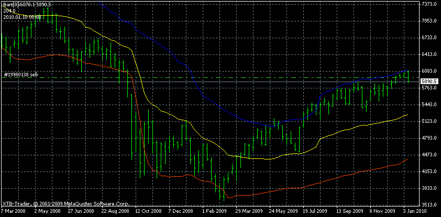The width and height of the screenshot is (441, 217).
Task: Select the #19980138 sell order label
Action: [x=20, y=74]
